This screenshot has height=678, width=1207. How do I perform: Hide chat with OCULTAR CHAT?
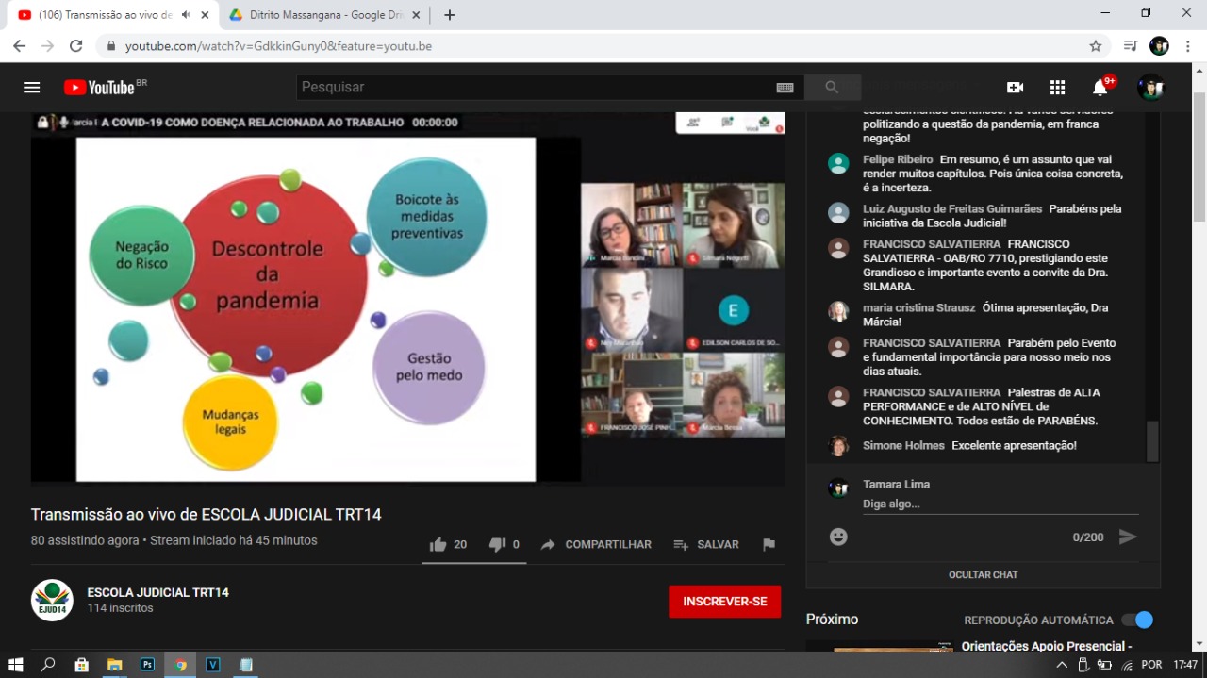[983, 574]
